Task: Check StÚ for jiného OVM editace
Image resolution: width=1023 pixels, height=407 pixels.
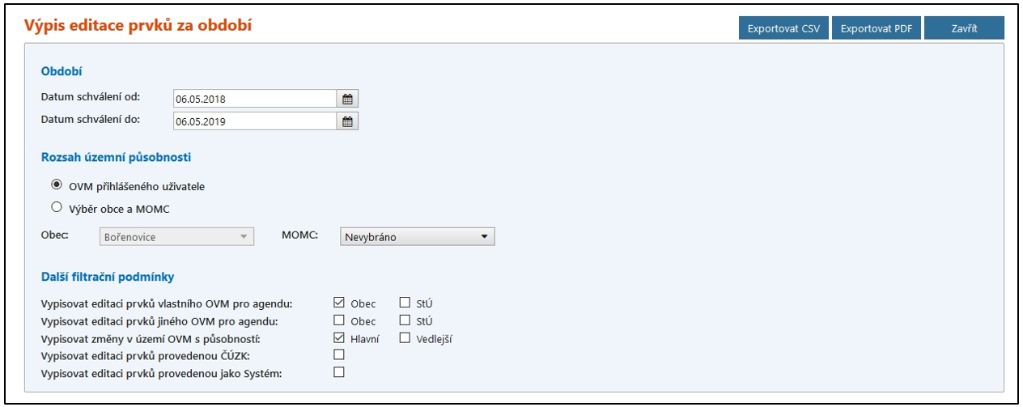Action: tap(405, 320)
